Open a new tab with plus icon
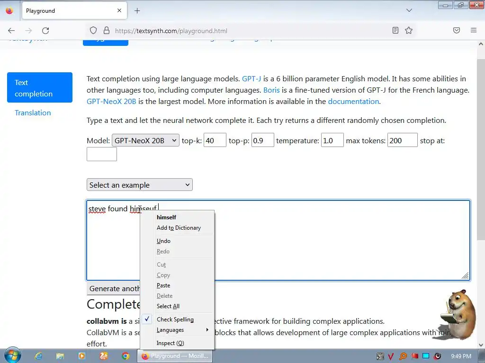The height and width of the screenshot is (363, 485). (137, 11)
